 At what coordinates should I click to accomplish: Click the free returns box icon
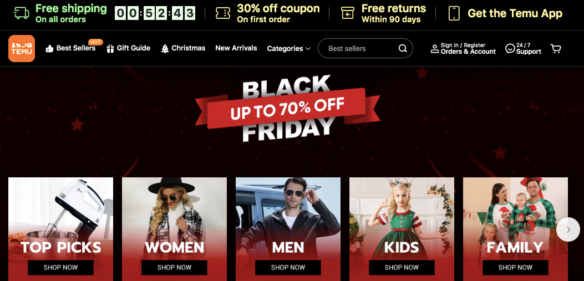pyautogui.click(x=348, y=13)
